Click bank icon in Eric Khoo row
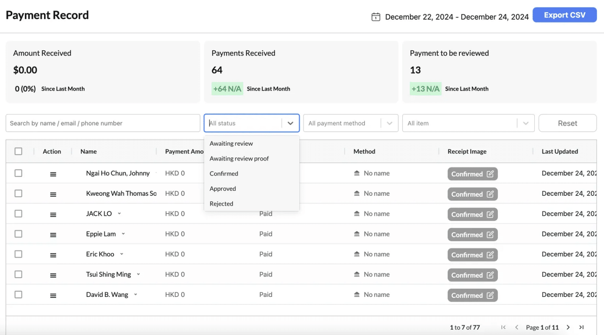Screen dimensions: 604x335 [x=357, y=254]
